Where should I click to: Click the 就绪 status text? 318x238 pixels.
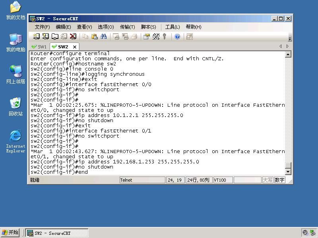click(x=35, y=180)
